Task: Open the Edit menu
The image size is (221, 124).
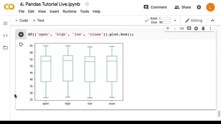Action: (x=31, y=11)
